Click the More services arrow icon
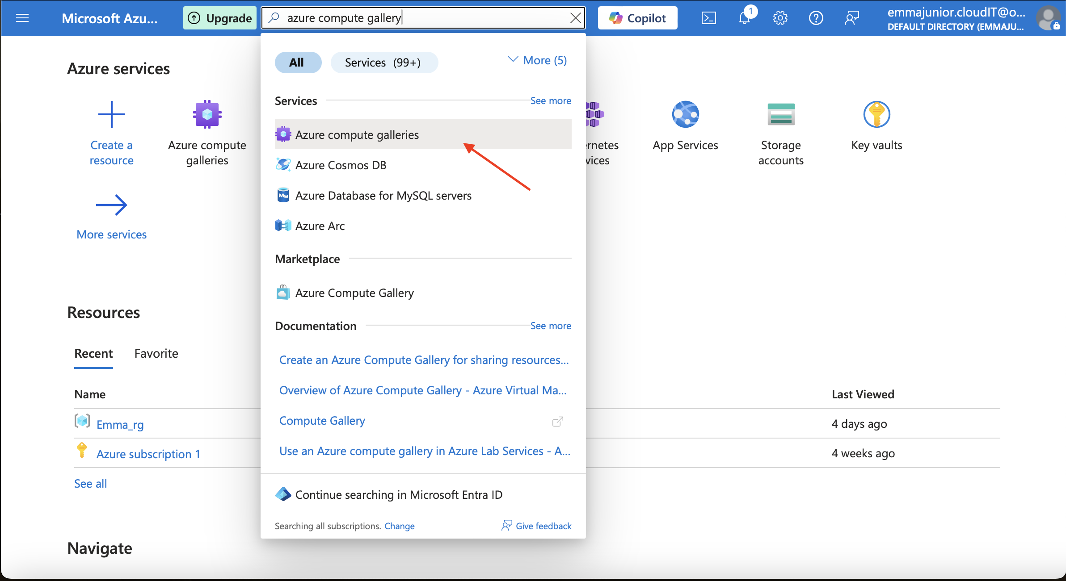The width and height of the screenshot is (1066, 581). (x=111, y=205)
